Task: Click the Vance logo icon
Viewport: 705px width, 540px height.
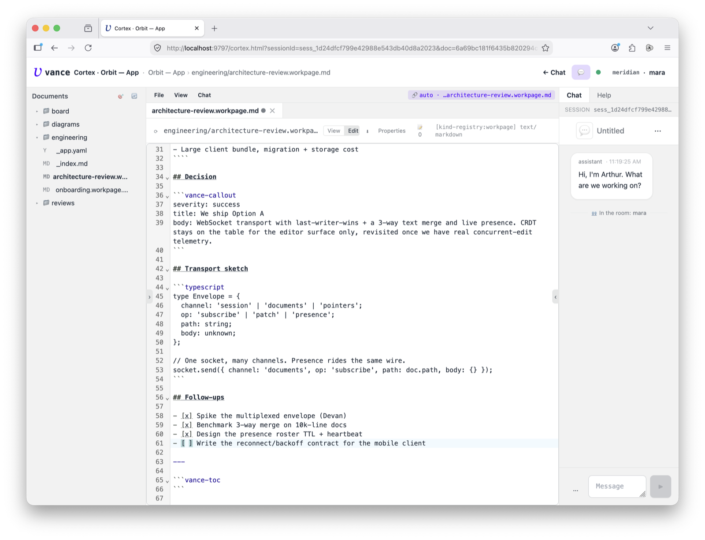Action: [x=38, y=72]
